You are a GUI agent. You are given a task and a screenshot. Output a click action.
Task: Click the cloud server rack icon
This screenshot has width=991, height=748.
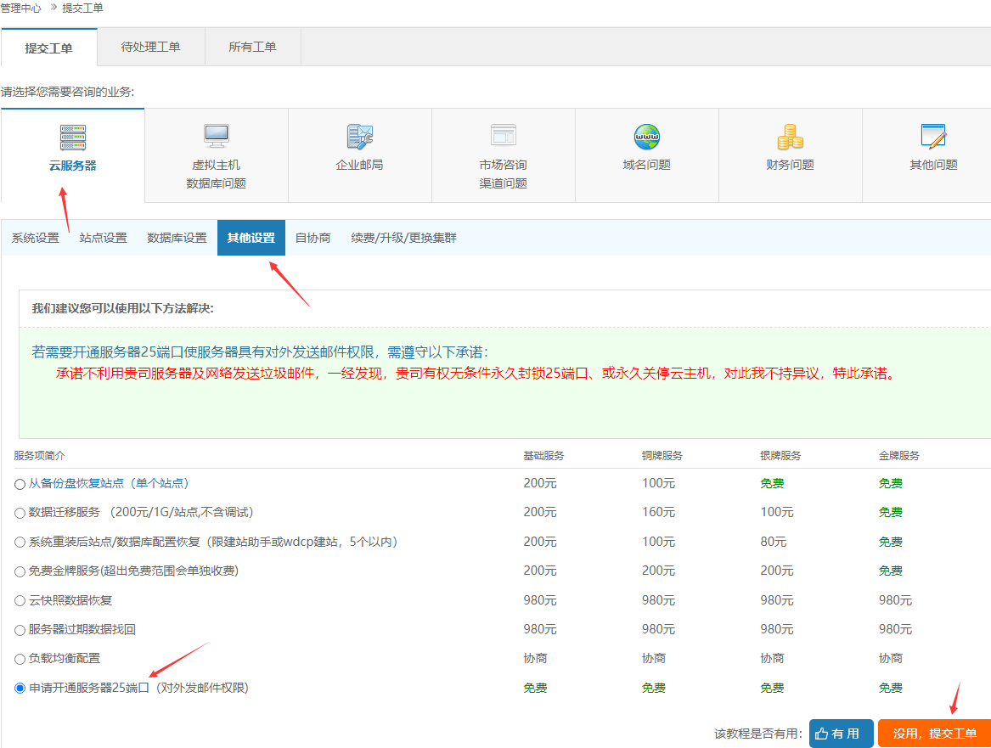coord(72,138)
